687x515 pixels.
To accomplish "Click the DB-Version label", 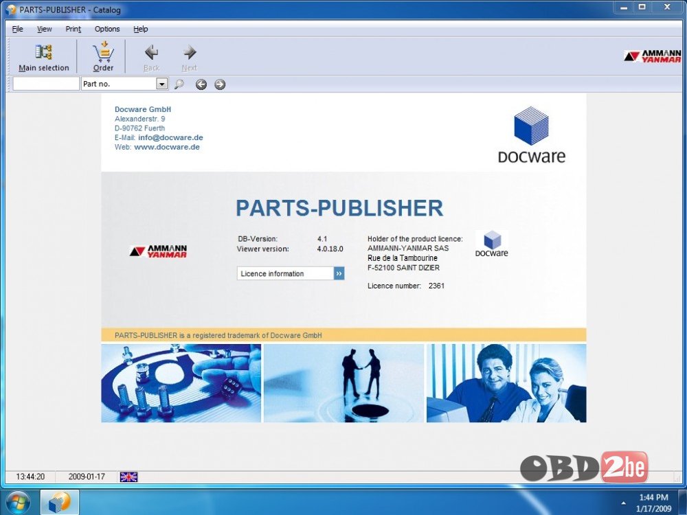I will [258, 239].
